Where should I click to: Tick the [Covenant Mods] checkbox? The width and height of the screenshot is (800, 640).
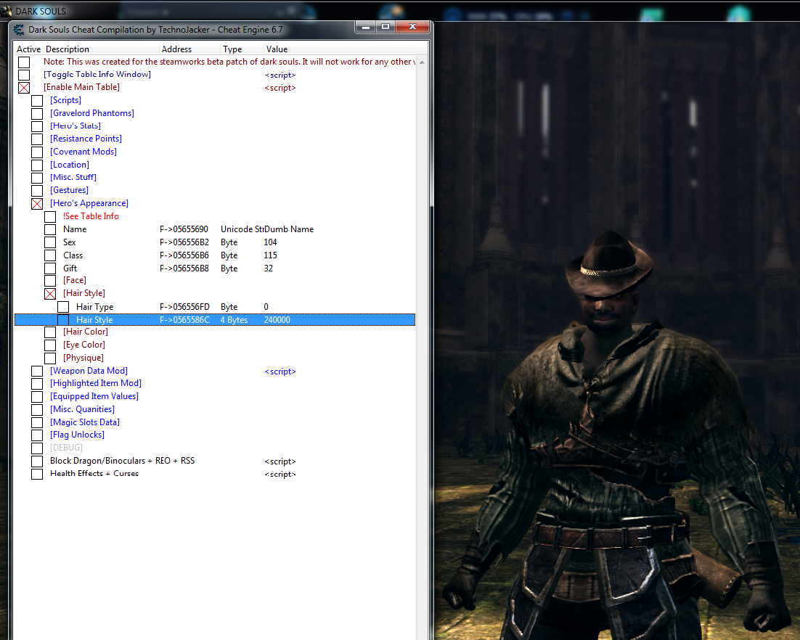37,152
